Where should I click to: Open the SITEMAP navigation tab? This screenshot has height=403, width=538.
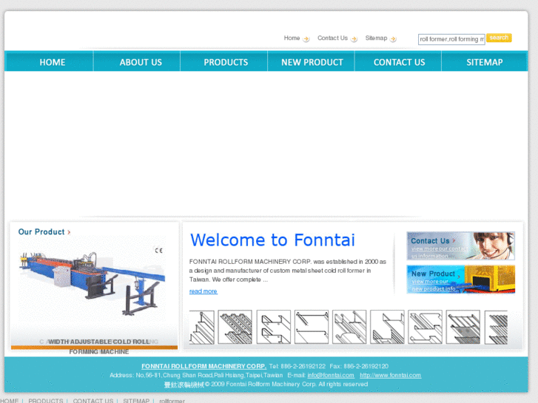click(485, 62)
